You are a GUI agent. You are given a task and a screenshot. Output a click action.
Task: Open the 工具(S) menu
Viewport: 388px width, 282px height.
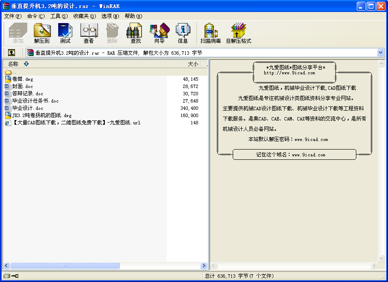point(59,16)
